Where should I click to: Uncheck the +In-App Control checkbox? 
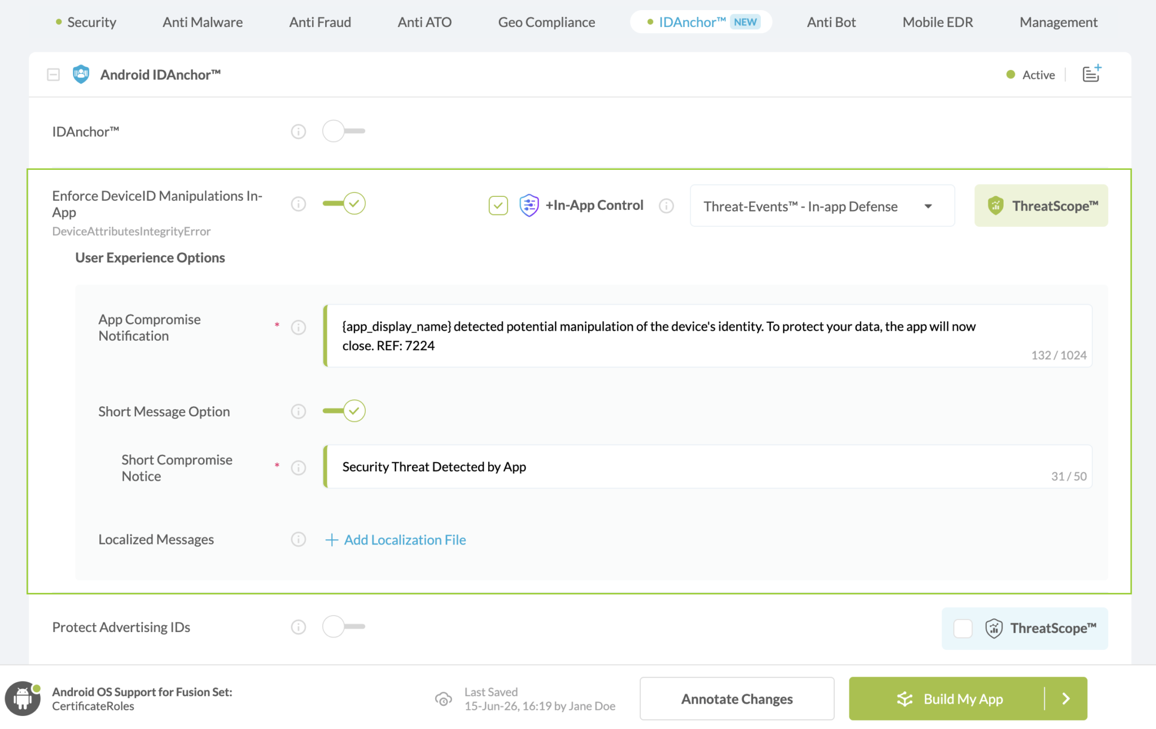(x=498, y=205)
